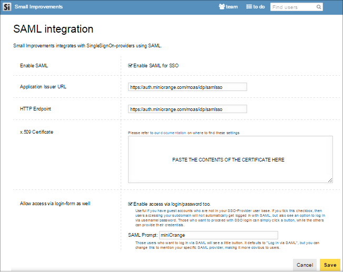Open the documentation link
This screenshot has width=343, height=272.
click(x=173, y=133)
